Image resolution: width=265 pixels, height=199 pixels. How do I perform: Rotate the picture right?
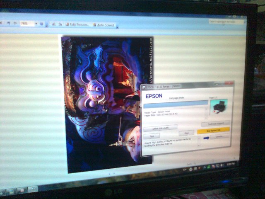click(x=60, y=24)
